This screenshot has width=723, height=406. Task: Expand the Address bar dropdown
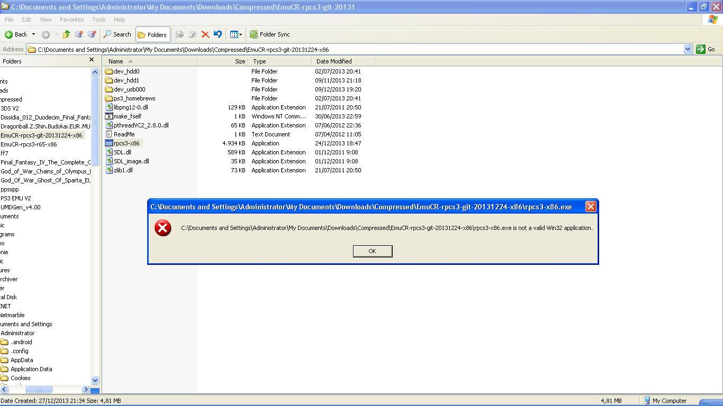[688, 49]
